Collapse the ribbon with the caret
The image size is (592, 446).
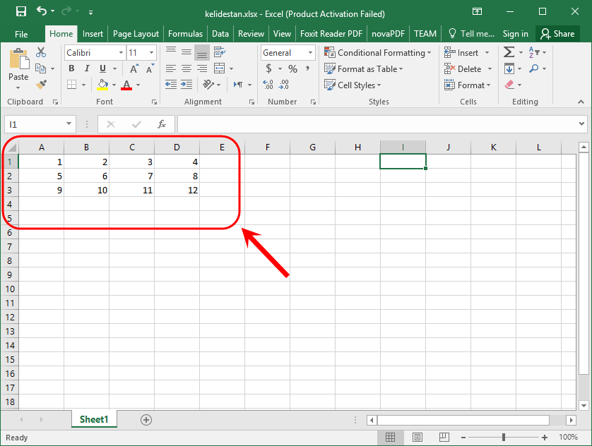(581, 102)
